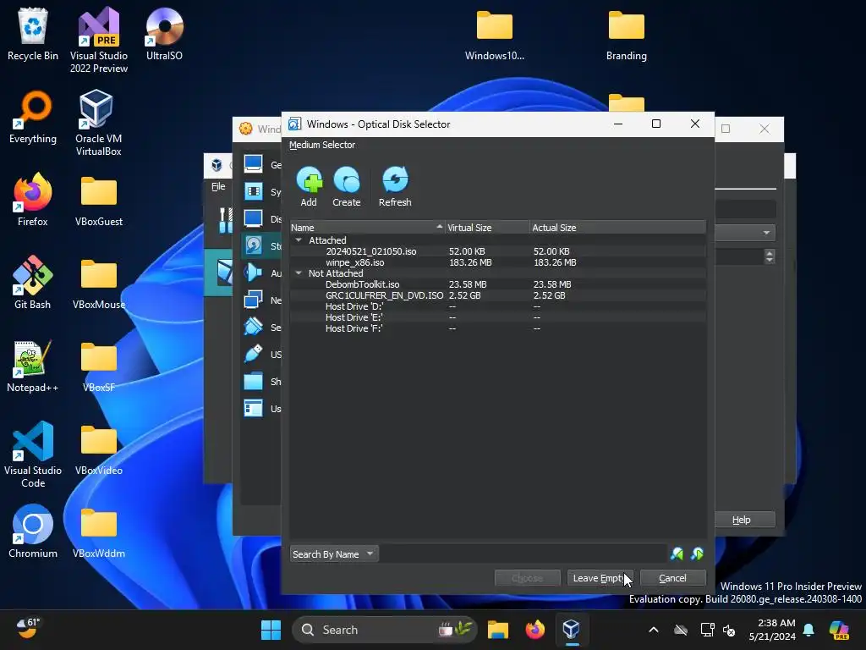Sort the list by Name column
866x650 pixels.
367,227
